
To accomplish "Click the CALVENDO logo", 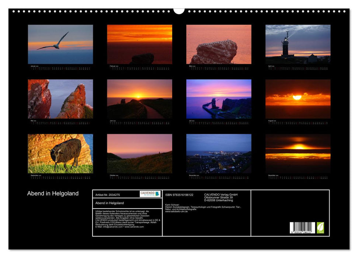I will [x=150, y=194].
